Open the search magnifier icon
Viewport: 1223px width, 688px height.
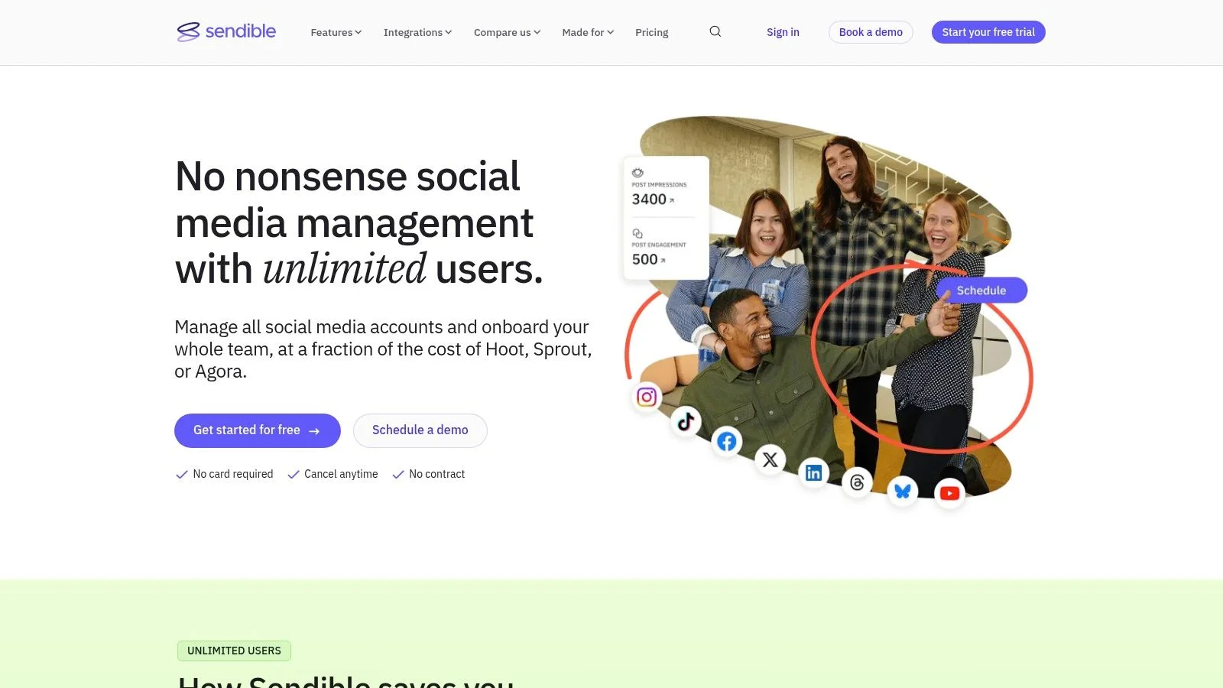click(x=715, y=31)
